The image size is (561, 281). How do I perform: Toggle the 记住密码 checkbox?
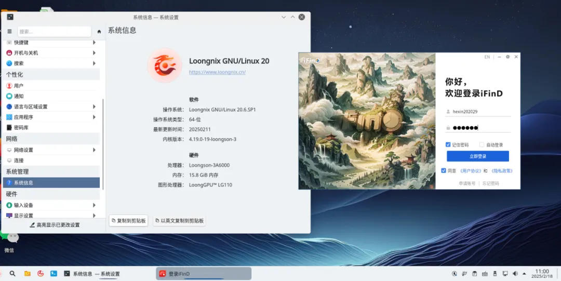(x=448, y=145)
